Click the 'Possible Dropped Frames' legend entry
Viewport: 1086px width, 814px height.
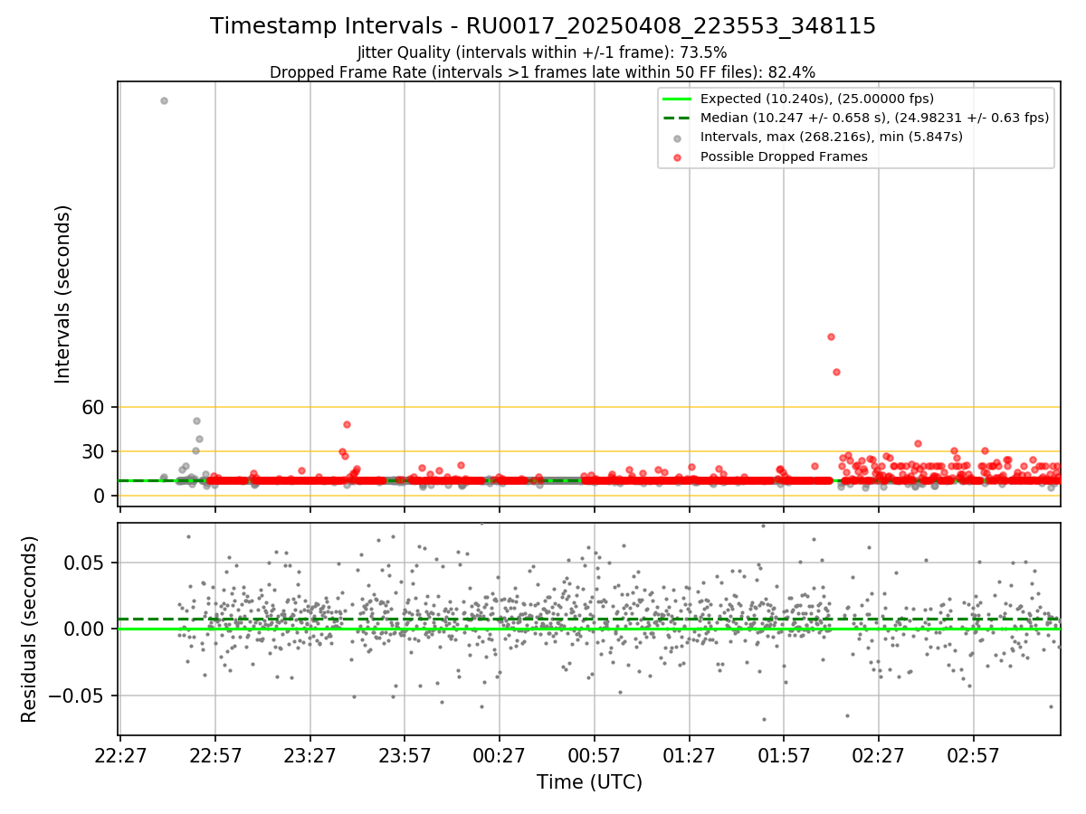point(784,156)
